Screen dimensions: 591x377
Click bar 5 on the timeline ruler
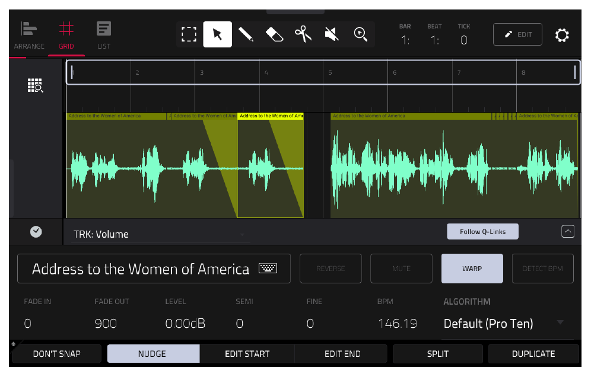click(330, 72)
